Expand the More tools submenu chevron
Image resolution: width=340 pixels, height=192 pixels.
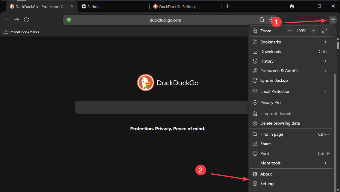pos(325,163)
